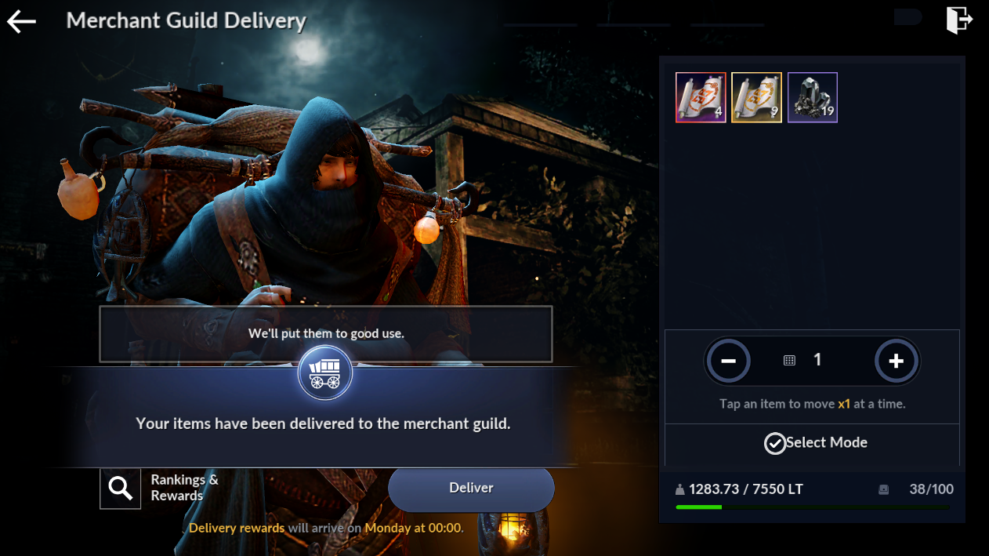989x556 pixels.
Task: Select the red-bordered scroll item with 4
Action: (x=701, y=97)
